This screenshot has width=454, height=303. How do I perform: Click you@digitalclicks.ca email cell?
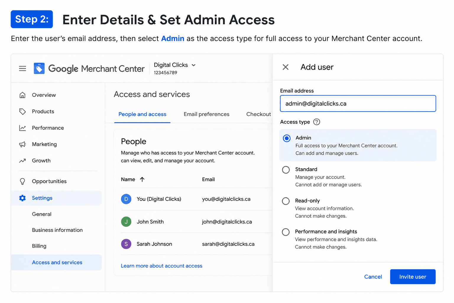point(226,199)
